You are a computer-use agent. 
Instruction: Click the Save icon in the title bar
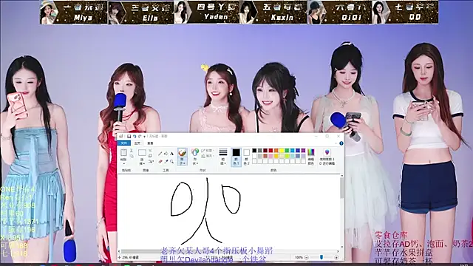[129, 136]
